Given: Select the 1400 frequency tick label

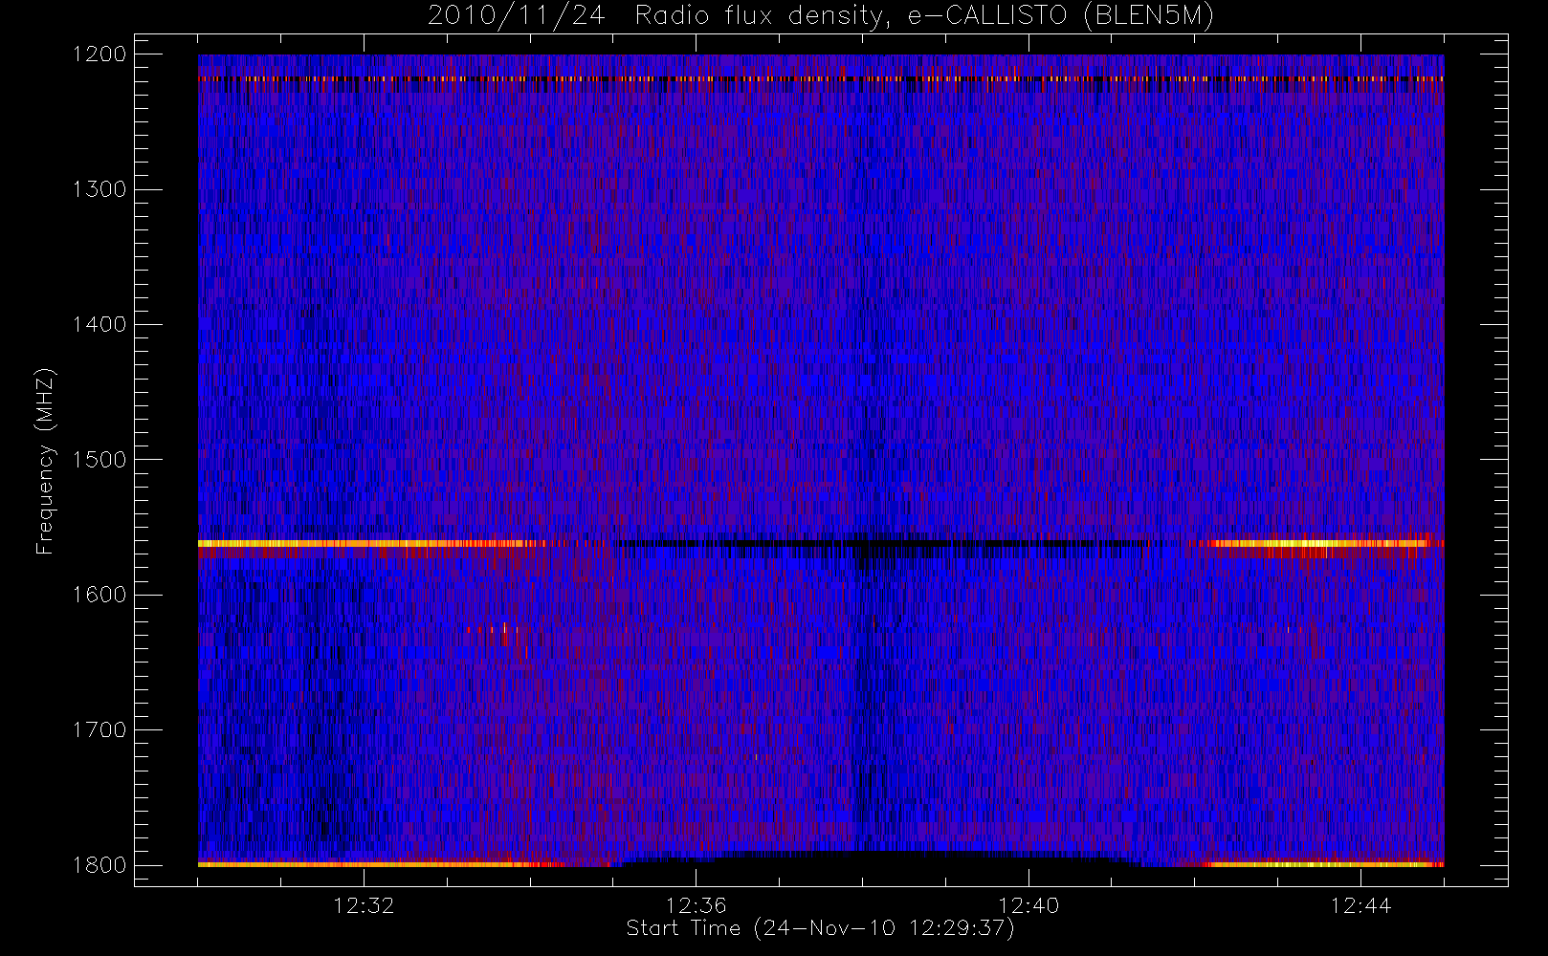Looking at the screenshot, I should 100,325.
